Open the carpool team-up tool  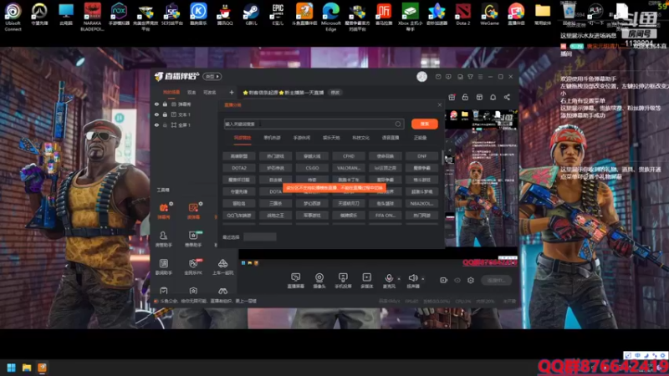[x=222, y=266]
